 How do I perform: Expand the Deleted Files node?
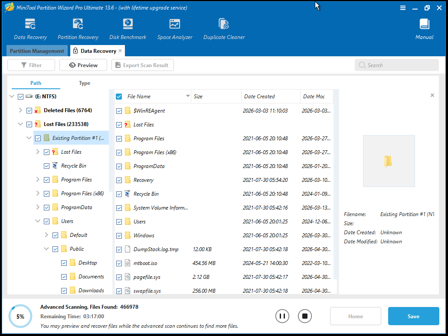pos(20,110)
